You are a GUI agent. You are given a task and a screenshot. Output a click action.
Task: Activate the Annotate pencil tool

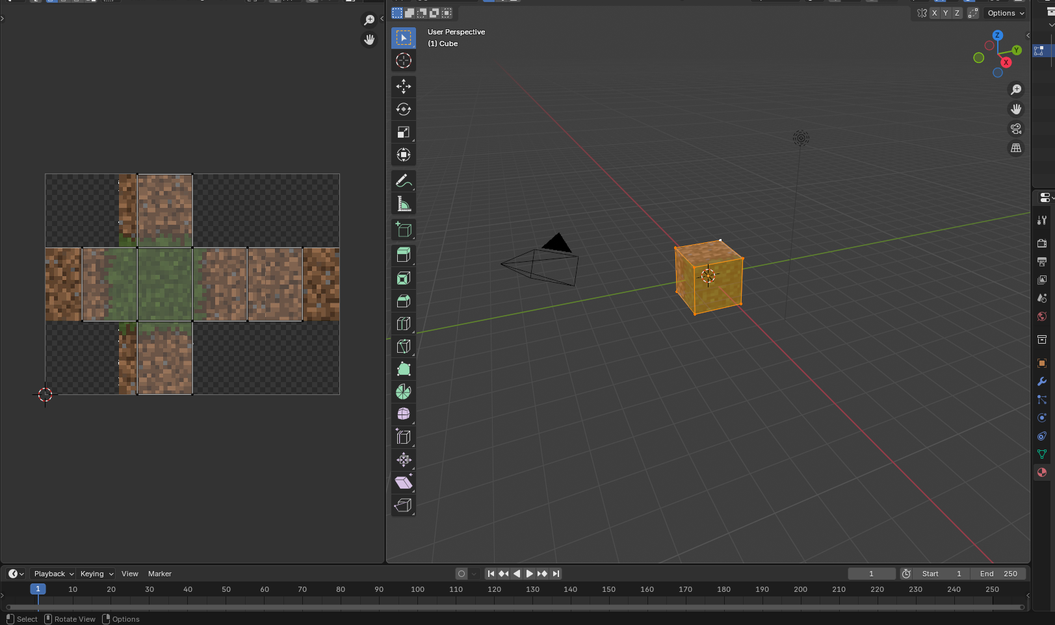404,181
